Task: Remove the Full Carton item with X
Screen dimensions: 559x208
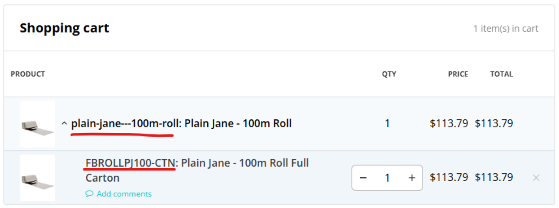Action: pos(536,178)
